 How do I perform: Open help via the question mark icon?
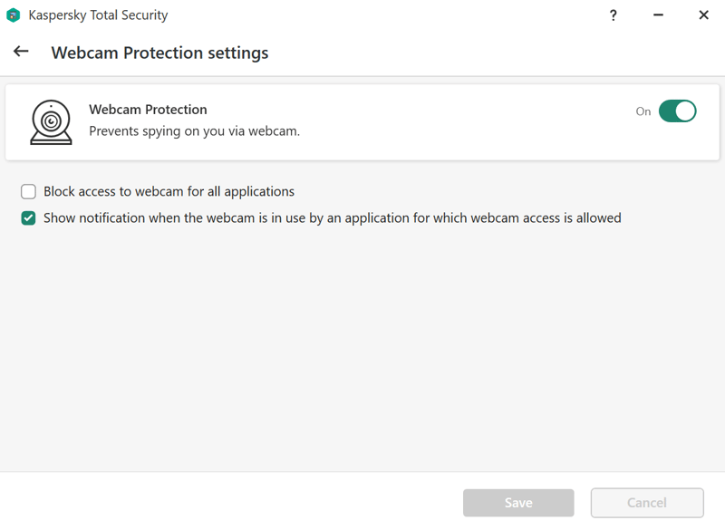pyautogui.click(x=614, y=15)
